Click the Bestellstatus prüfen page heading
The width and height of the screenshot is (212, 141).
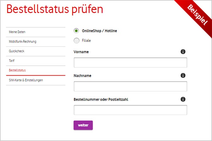point(55,9)
